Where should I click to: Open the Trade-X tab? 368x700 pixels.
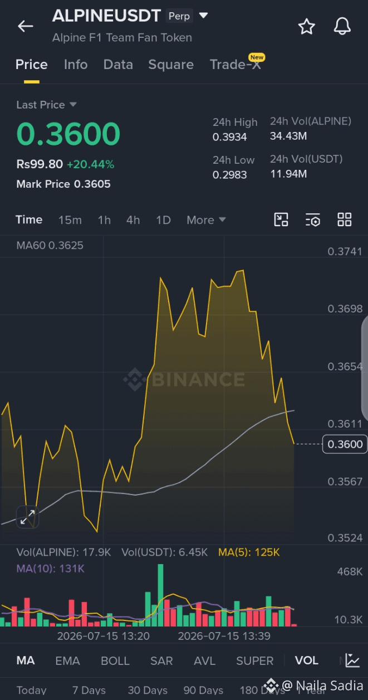[x=235, y=65]
